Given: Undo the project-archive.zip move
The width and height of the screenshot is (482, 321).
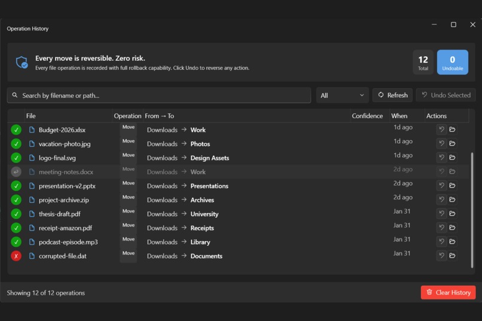Looking at the screenshot, I should (x=441, y=200).
